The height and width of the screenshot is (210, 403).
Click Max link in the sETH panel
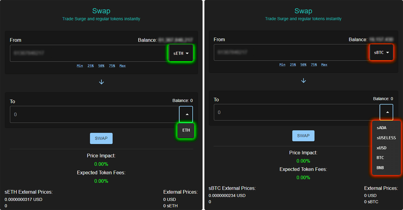coord(123,66)
